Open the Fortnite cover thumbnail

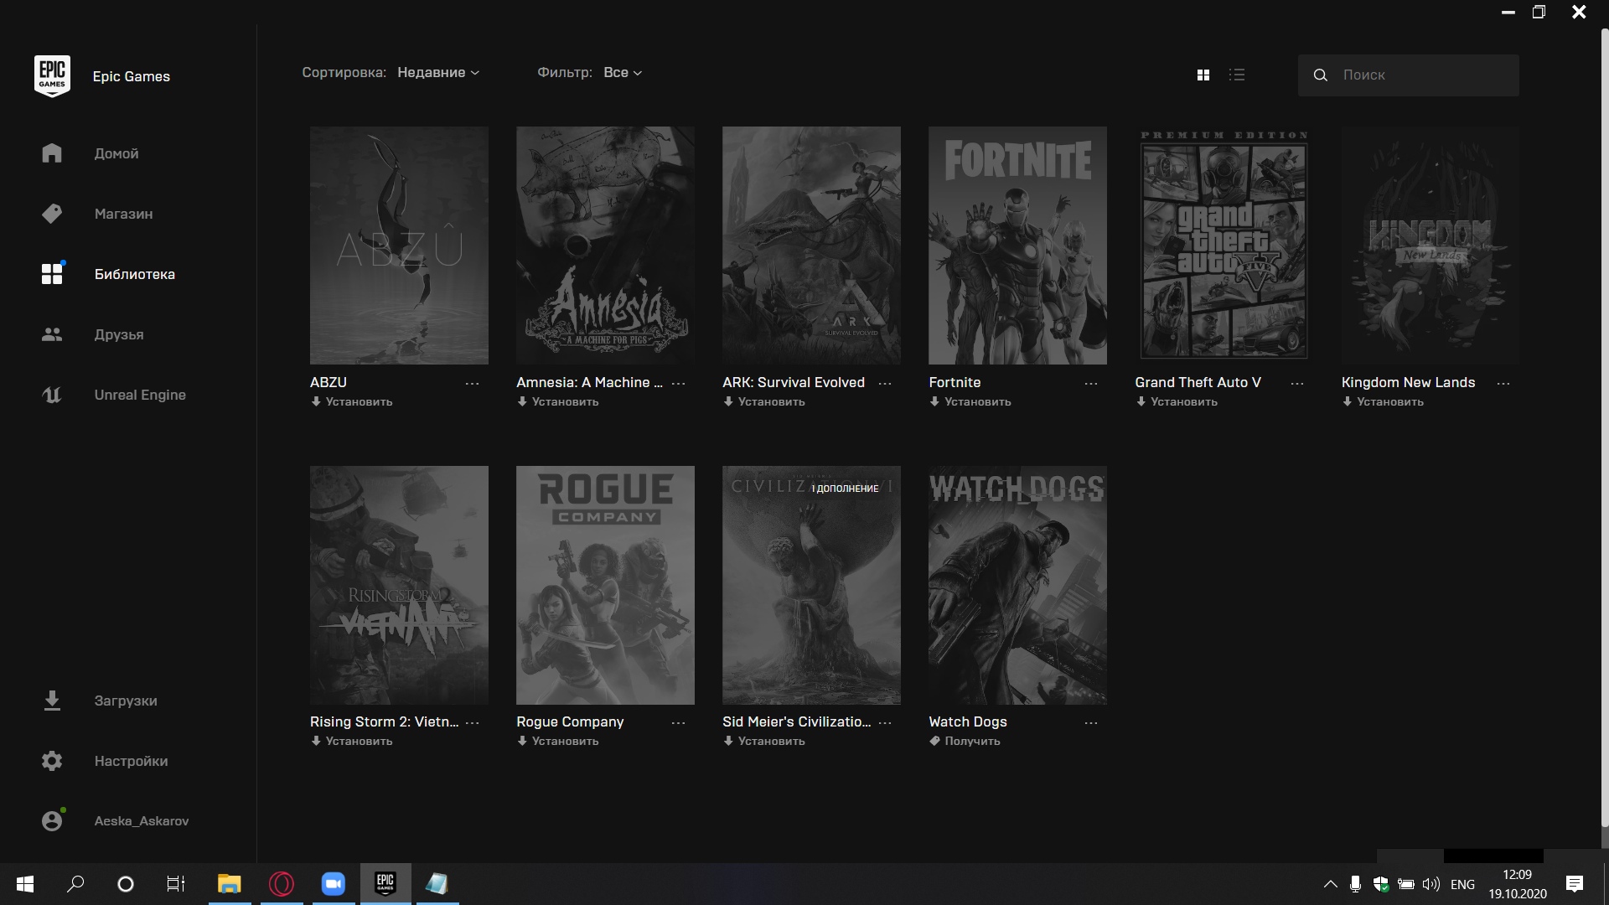(1017, 246)
